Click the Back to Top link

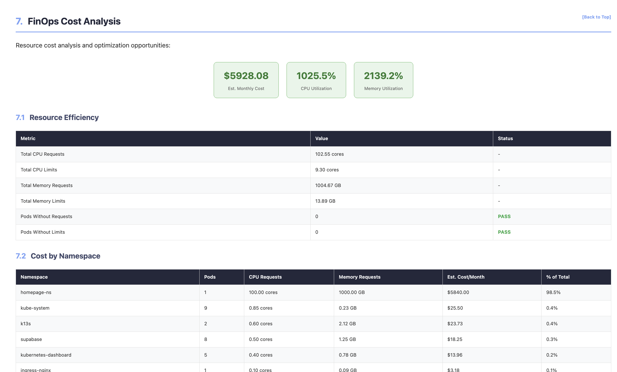596,17
